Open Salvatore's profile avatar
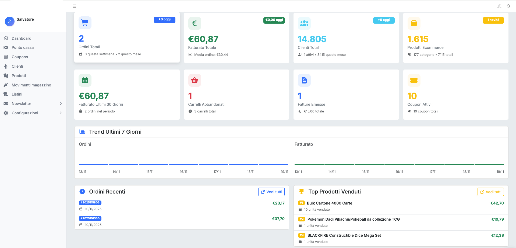The image size is (516, 248). (10, 21)
